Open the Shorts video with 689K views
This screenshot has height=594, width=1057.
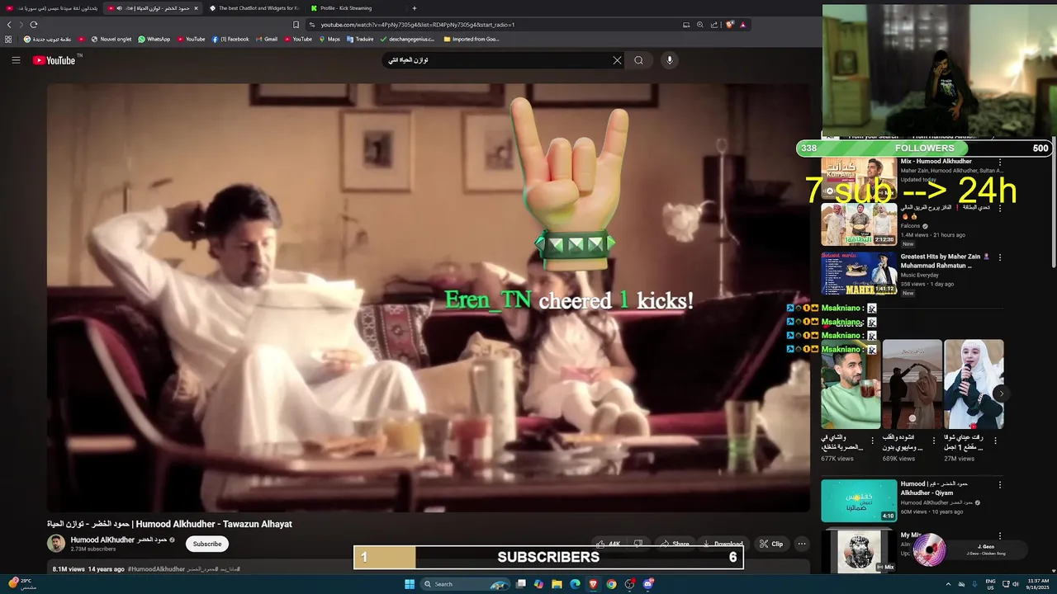912,384
